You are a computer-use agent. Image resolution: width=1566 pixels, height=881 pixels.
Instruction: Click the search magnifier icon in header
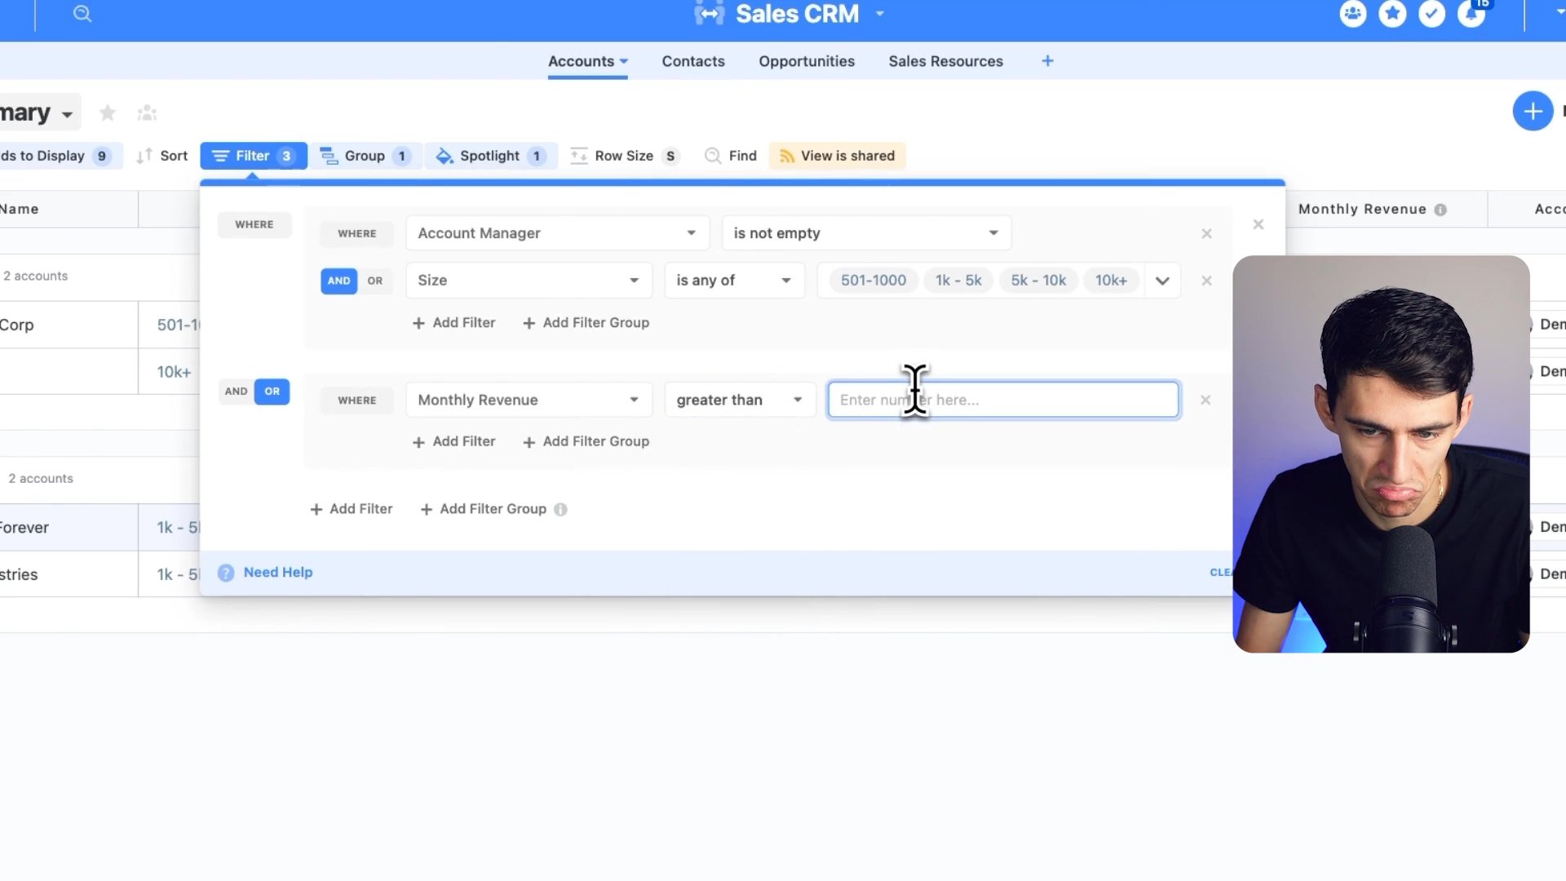[82, 14]
